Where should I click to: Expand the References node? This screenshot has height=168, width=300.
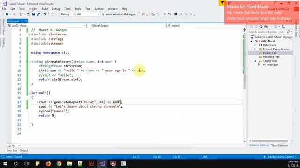tap(255, 45)
